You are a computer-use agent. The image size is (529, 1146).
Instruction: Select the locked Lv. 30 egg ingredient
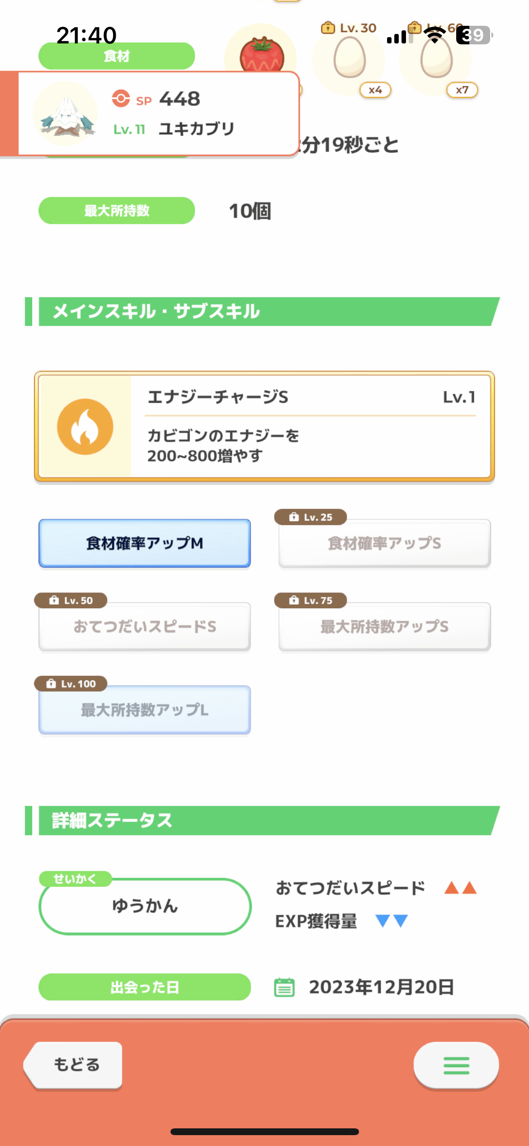350,57
